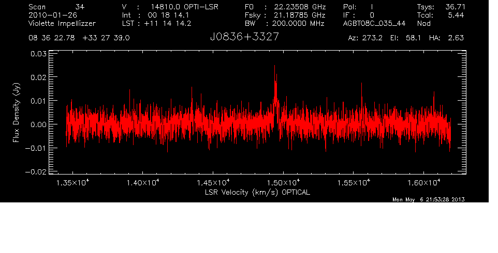Screen dimensions: 498x253
Task: Click the right ascension 08 36 22.78
Action: click(51, 38)
